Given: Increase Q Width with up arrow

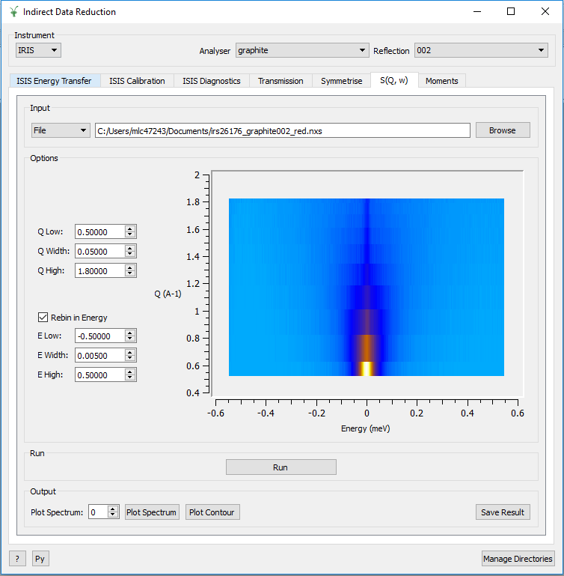Looking at the screenshot, I should click(x=130, y=248).
